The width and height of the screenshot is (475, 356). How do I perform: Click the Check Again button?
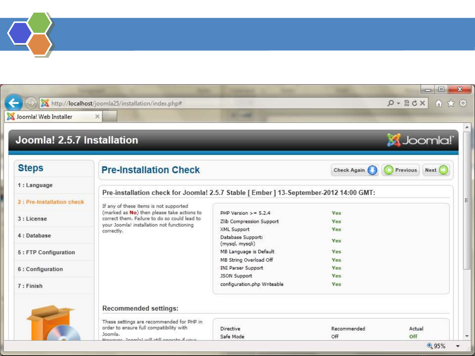point(355,170)
